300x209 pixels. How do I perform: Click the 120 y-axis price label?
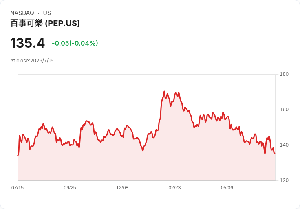[x=284, y=180]
